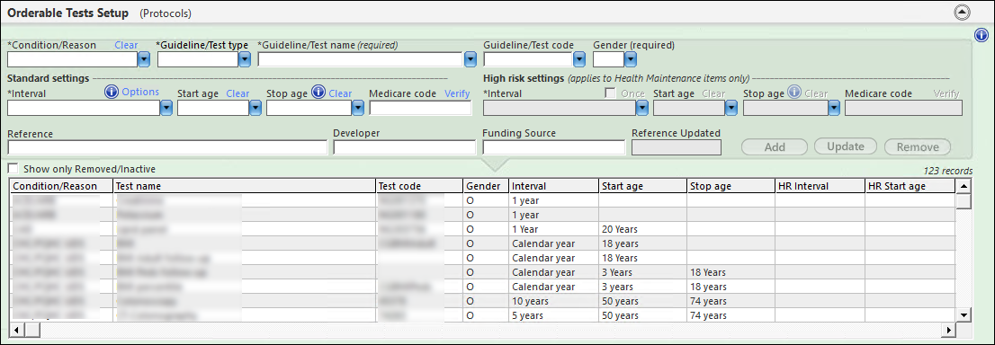
Task: Check the Once checkbox in High risk settings
Action: (611, 93)
